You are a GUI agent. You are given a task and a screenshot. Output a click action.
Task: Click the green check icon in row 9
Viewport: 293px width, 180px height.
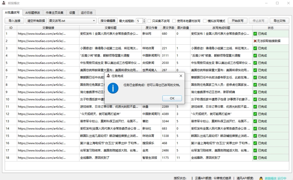(x=255, y=92)
